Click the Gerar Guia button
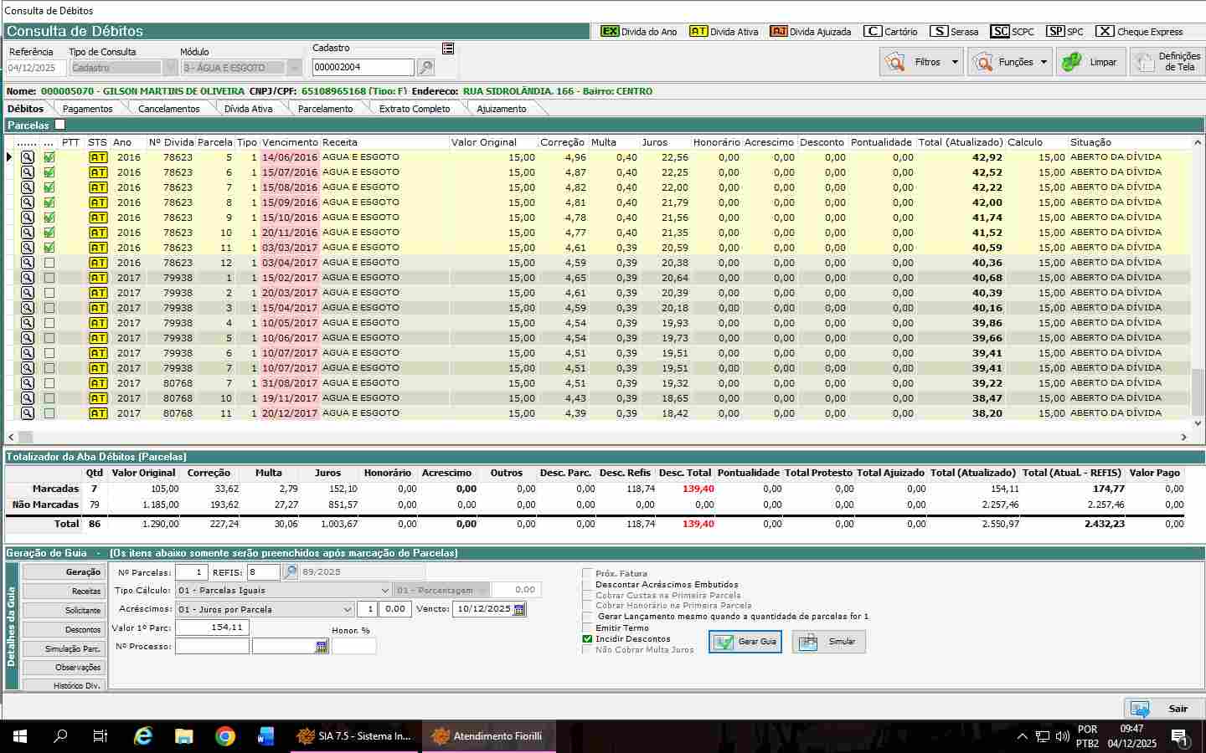The width and height of the screenshot is (1206, 753). [x=745, y=642]
